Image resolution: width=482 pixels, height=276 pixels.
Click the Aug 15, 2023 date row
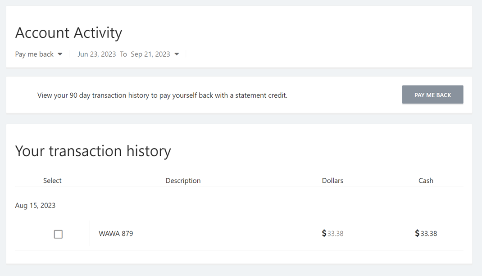(35, 205)
